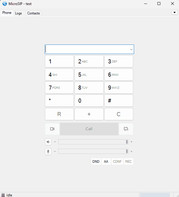Increase microphone level with plus sign

click(x=131, y=151)
